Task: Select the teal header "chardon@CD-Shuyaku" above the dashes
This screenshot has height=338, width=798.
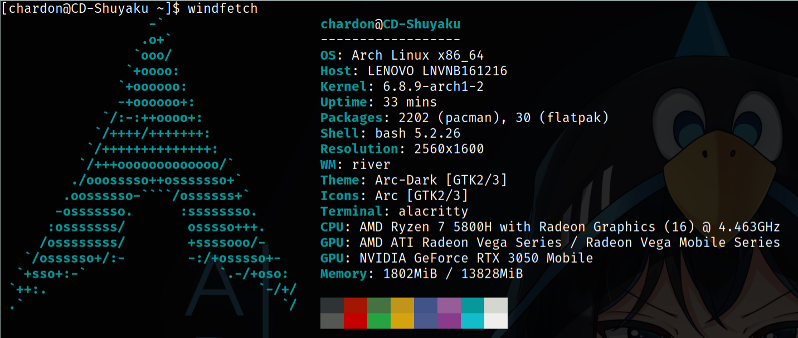Action: (391, 25)
